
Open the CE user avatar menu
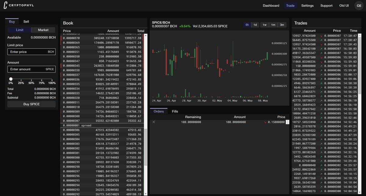[359, 5]
